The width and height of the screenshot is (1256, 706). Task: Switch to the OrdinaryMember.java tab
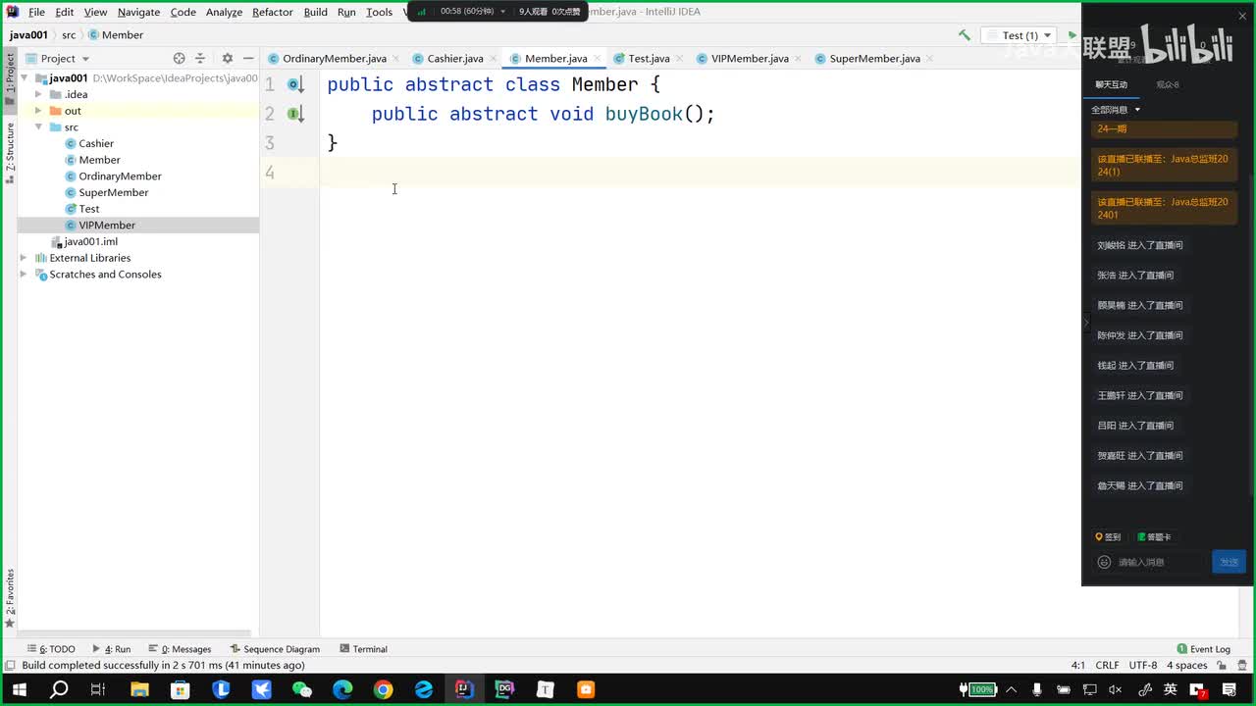click(335, 59)
